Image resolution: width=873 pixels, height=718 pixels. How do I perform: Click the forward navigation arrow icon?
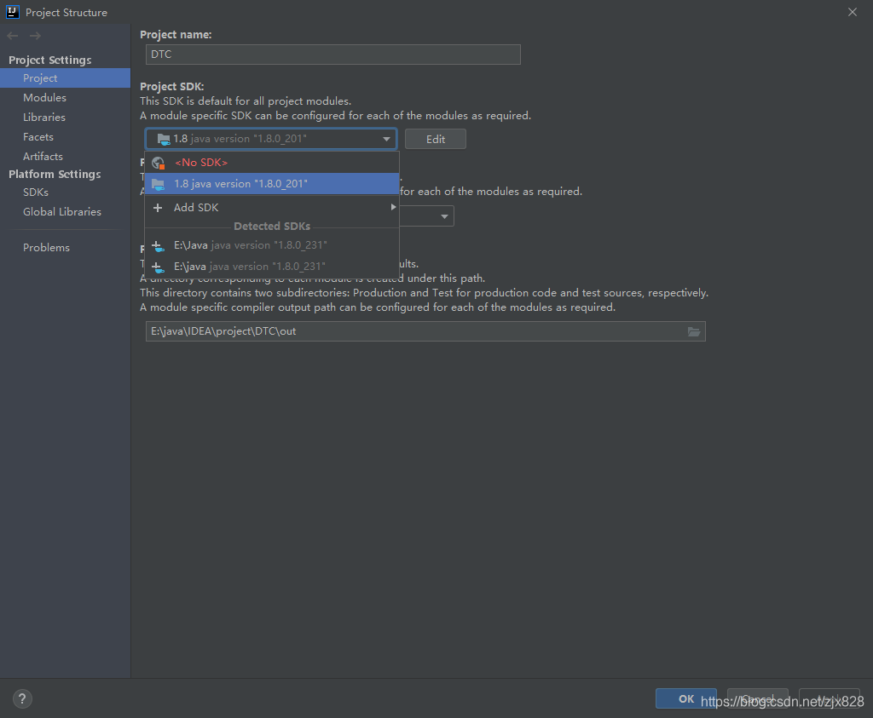pyautogui.click(x=35, y=36)
